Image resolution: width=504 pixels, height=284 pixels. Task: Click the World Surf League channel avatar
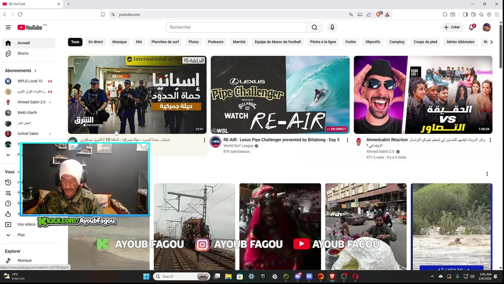pos(215,142)
